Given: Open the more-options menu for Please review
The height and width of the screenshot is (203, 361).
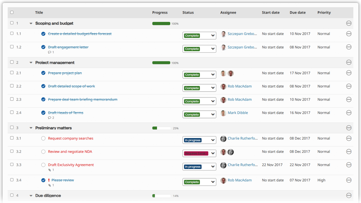Looking at the screenshot, I should click(x=349, y=180).
